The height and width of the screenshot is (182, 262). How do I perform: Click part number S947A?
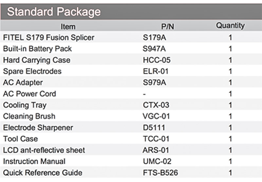pyautogui.click(x=154, y=49)
